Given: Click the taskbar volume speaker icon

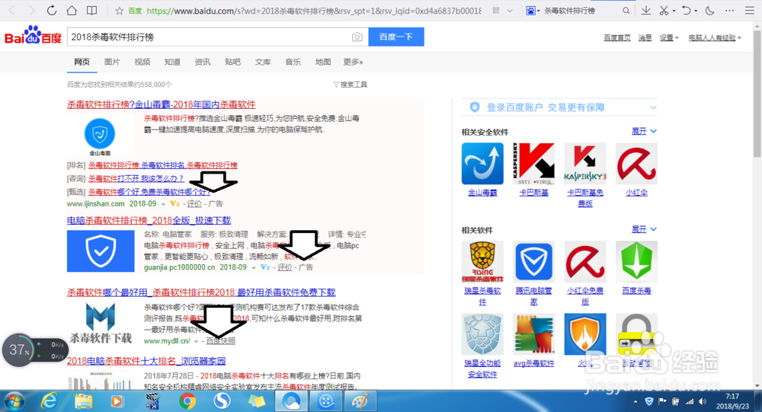Looking at the screenshot, I should click(x=702, y=401).
